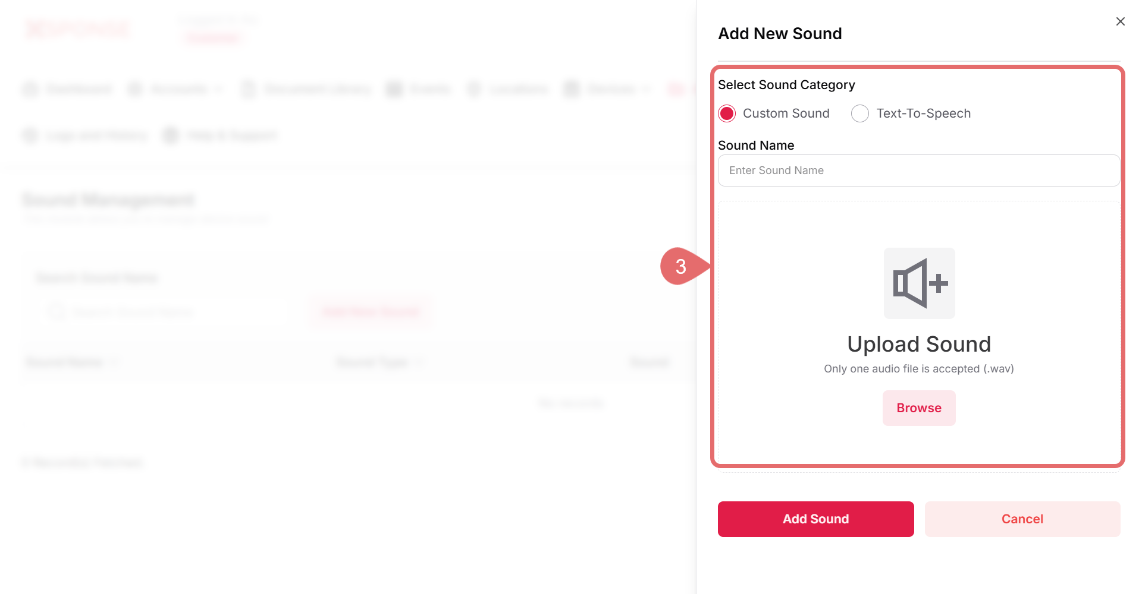Viewport: 1142px width, 594px height.
Task: Expand the Devices dropdown menu
Action: click(613, 90)
